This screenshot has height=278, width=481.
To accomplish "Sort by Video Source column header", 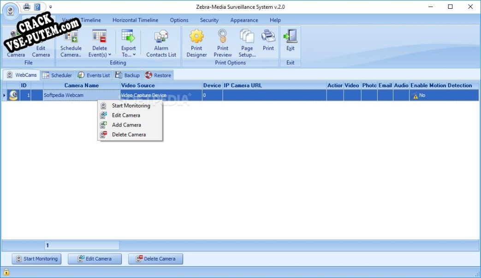I will [161, 85].
